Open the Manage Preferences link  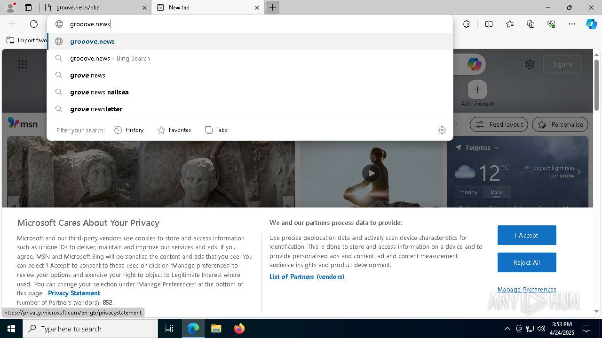[527, 289]
